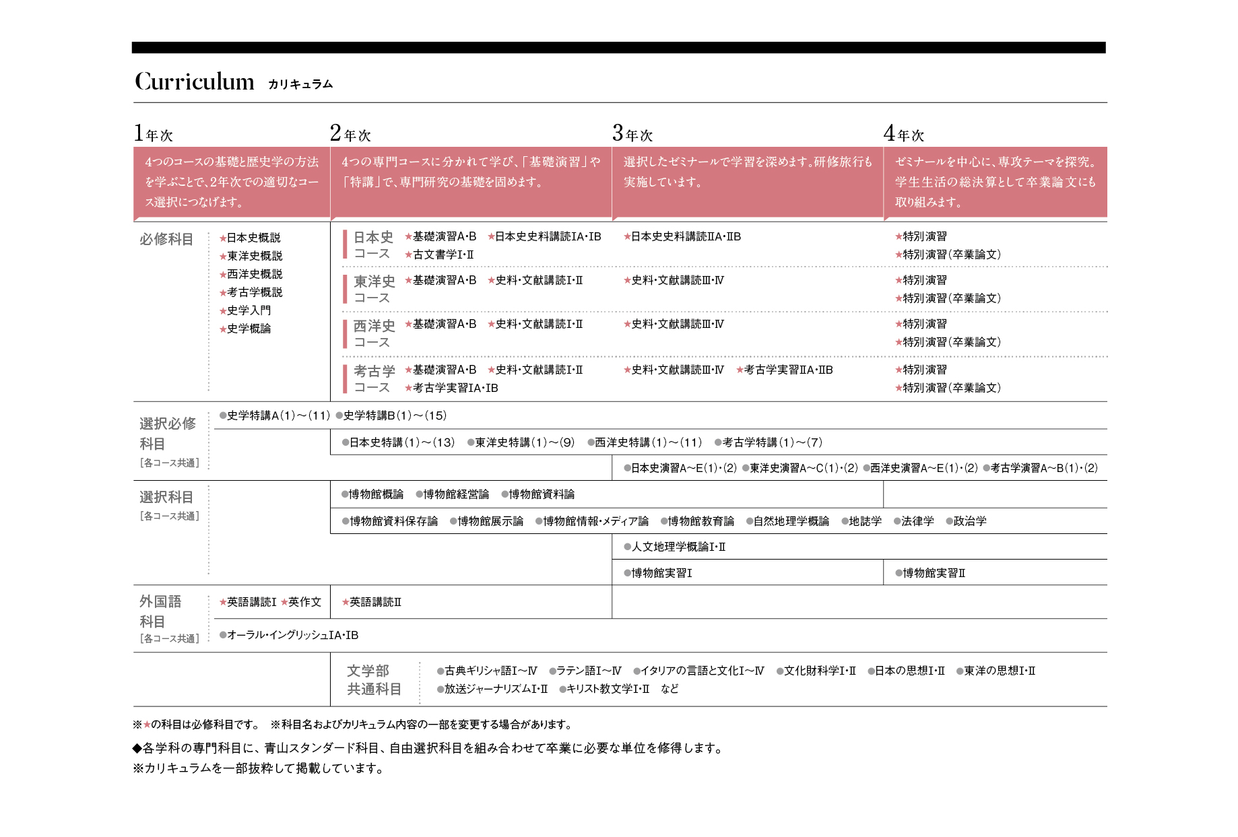The width and height of the screenshot is (1238, 837).
Task: Click the "選択必修科目" row label
Action: [x=168, y=434]
